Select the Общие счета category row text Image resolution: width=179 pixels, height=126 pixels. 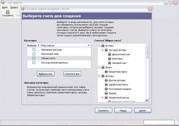tap(48, 58)
